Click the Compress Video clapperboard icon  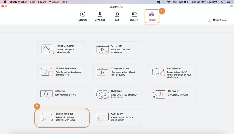[x=103, y=72]
